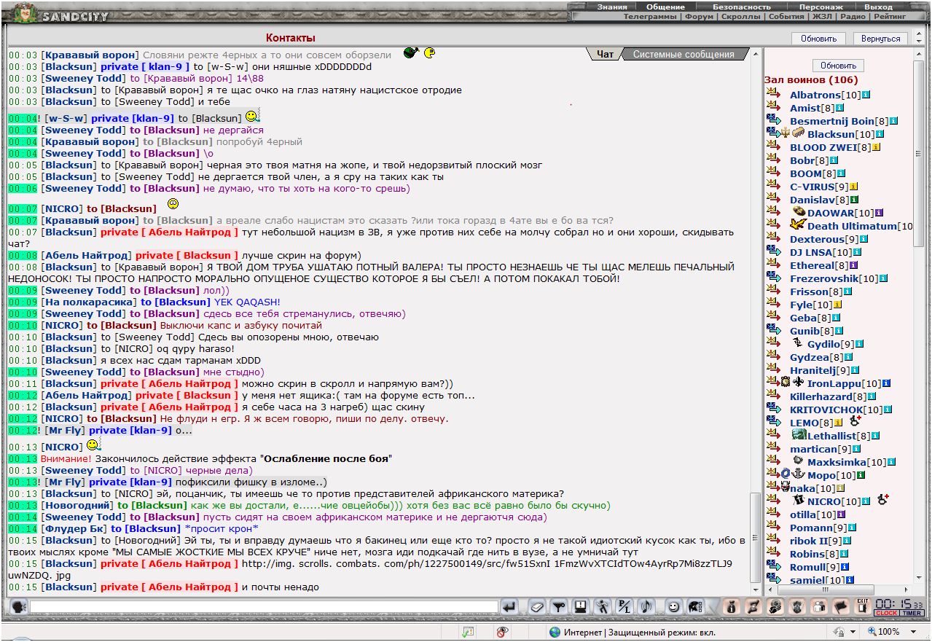
Task: Click the clan badge before DAOWAR[10]
Action: tap(799, 212)
